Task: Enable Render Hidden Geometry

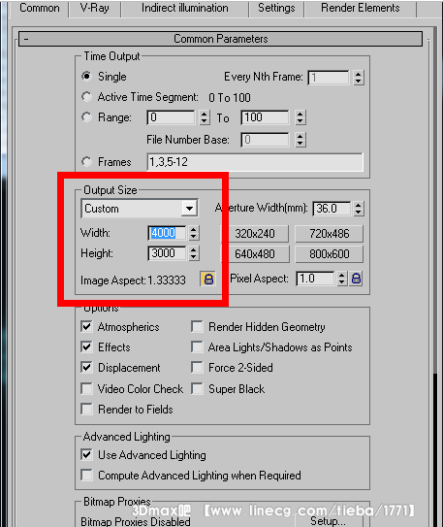Action: tap(197, 326)
